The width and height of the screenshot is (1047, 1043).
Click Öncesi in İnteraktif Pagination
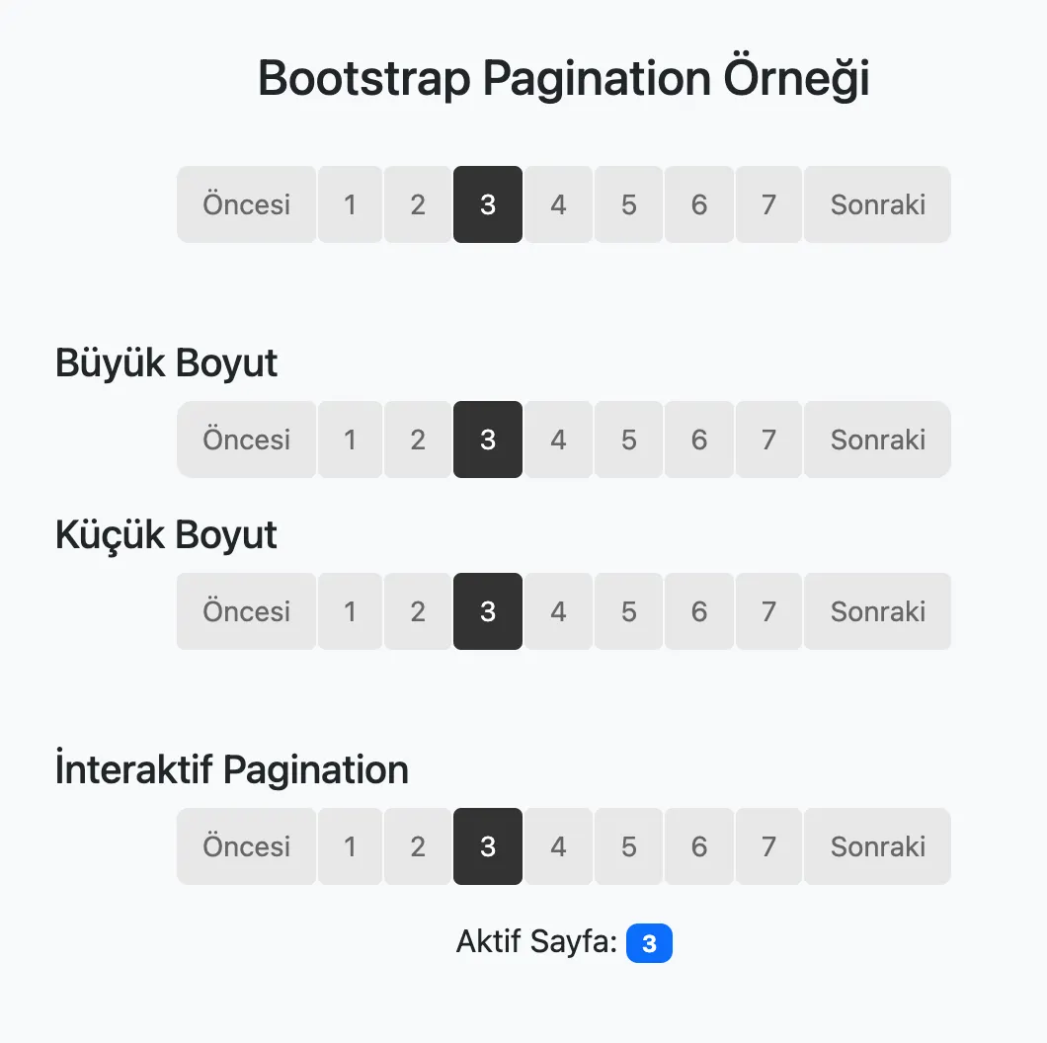click(x=247, y=846)
